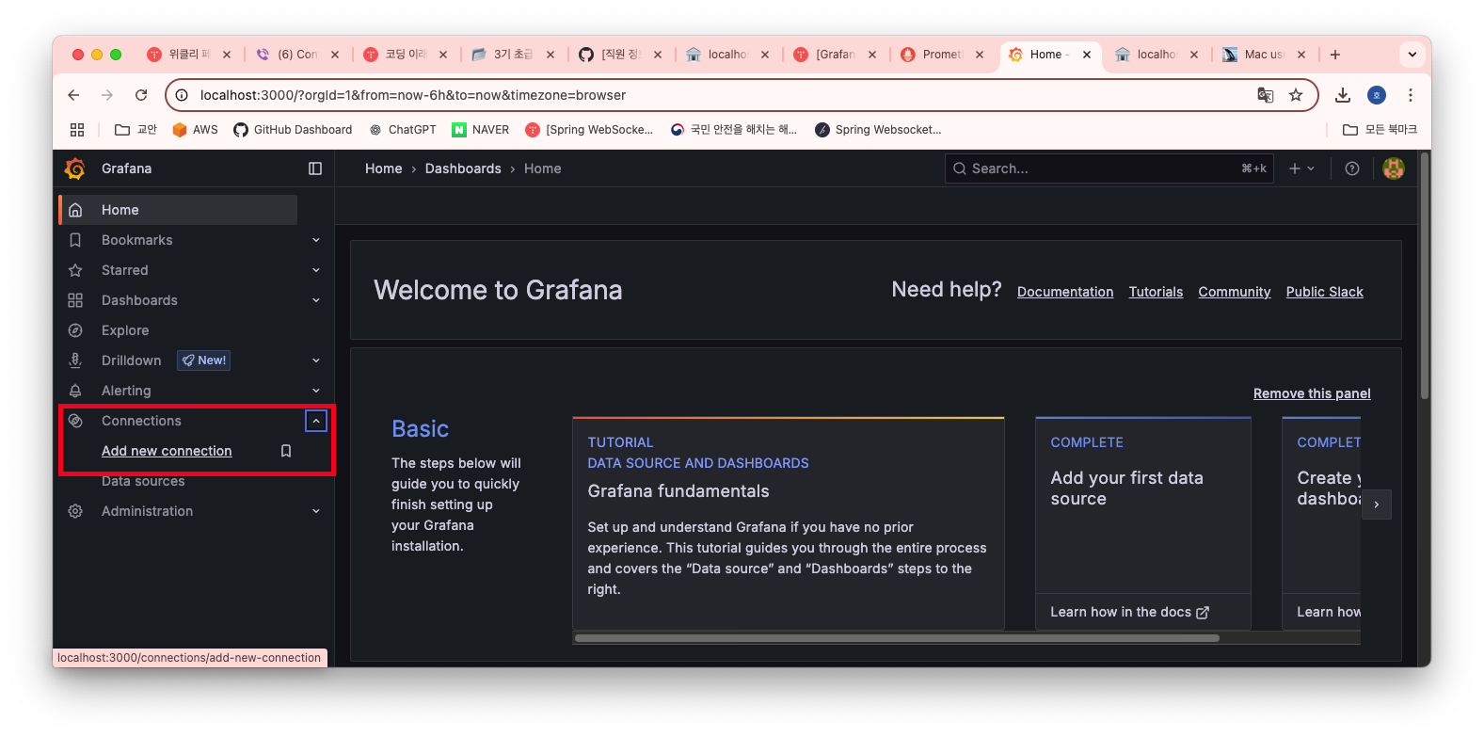Click Remove this panel link
Screen dimensions: 1484x737
coord(1312,393)
